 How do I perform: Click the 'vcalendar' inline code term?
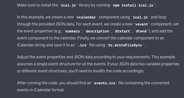86,17
